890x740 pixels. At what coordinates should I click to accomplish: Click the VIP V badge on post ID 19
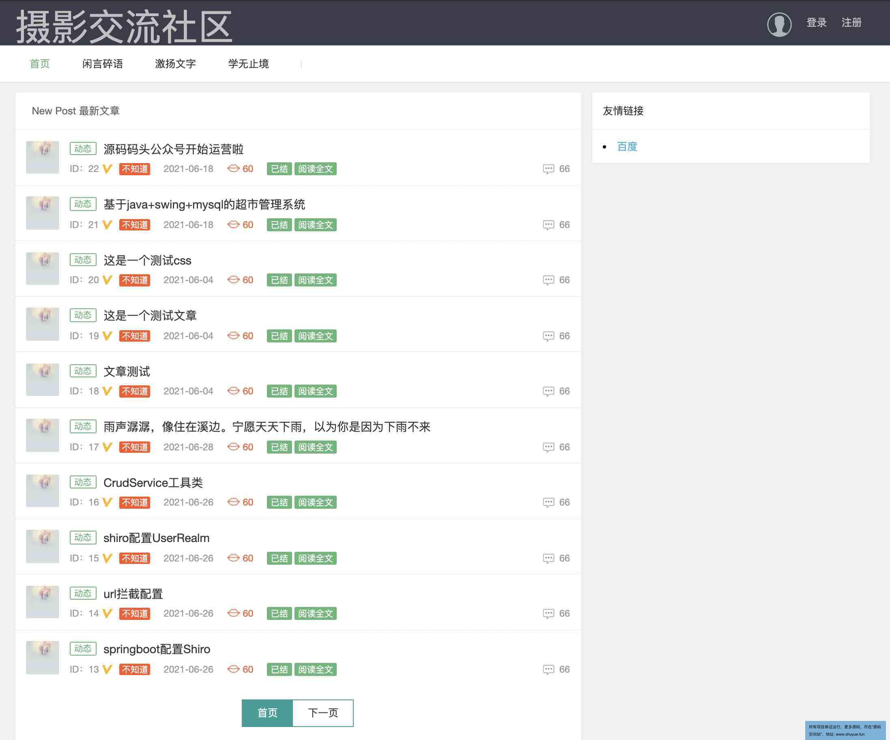pos(107,336)
